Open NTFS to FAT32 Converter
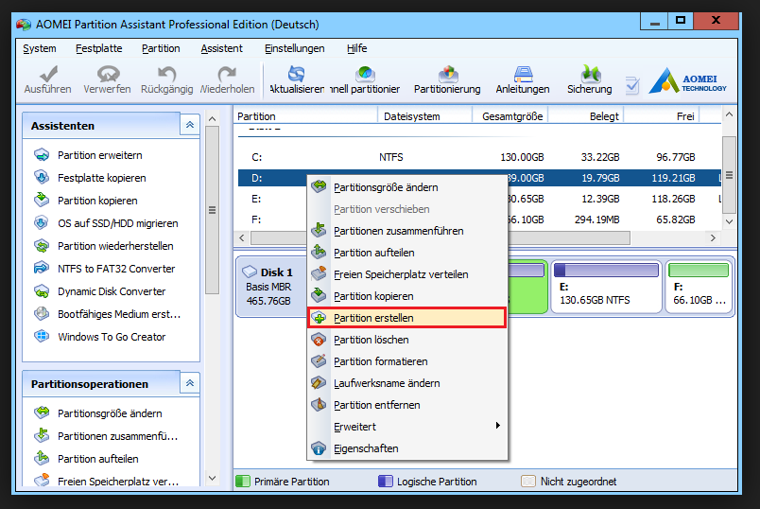 coord(116,269)
